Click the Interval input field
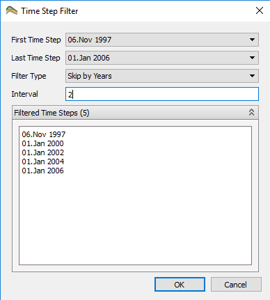 coord(162,94)
